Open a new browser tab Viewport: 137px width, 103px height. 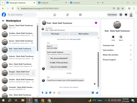103,3
